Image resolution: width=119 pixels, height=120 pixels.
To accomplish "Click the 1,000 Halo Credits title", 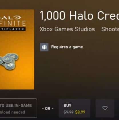I will pos(80,16).
